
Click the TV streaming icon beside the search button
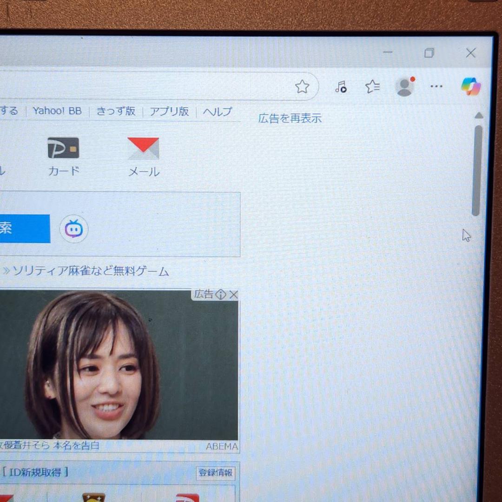73,229
